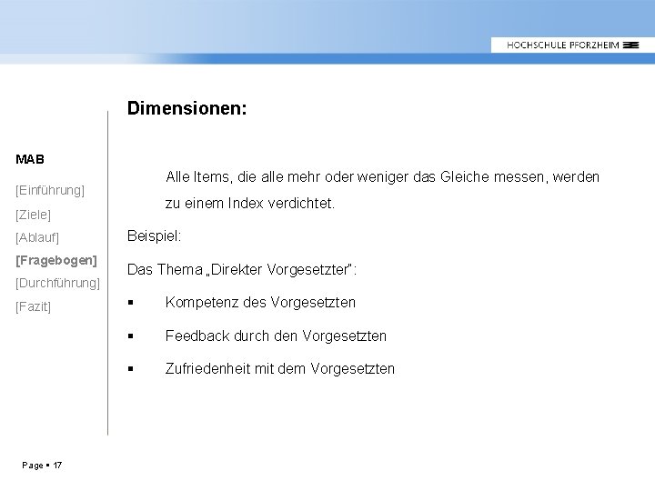Click the Hochschule Pforzheim logo
Screen dimensions: 655x491
pyautogui.click(x=573, y=45)
